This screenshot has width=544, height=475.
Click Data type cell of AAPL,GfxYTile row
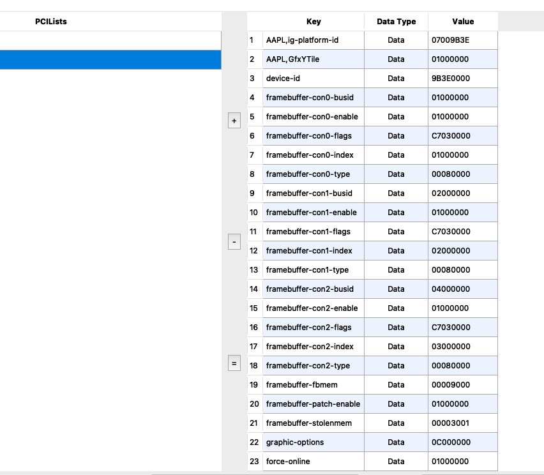397,59
